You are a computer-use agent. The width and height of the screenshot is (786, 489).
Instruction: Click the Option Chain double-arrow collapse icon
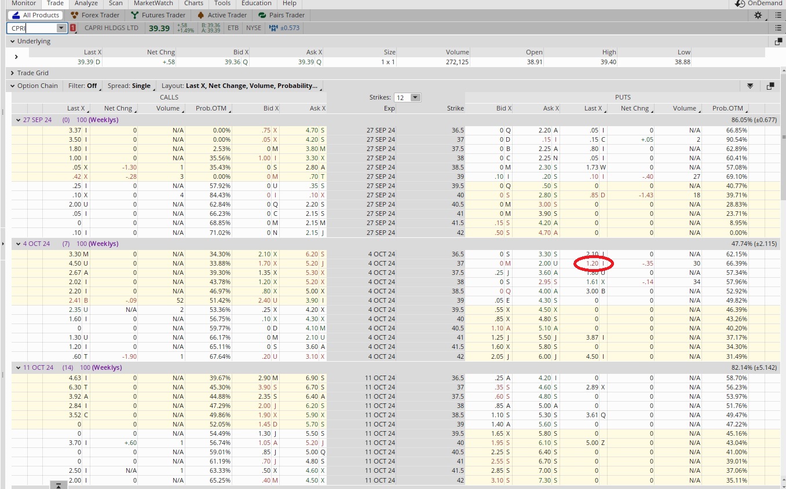click(x=750, y=86)
